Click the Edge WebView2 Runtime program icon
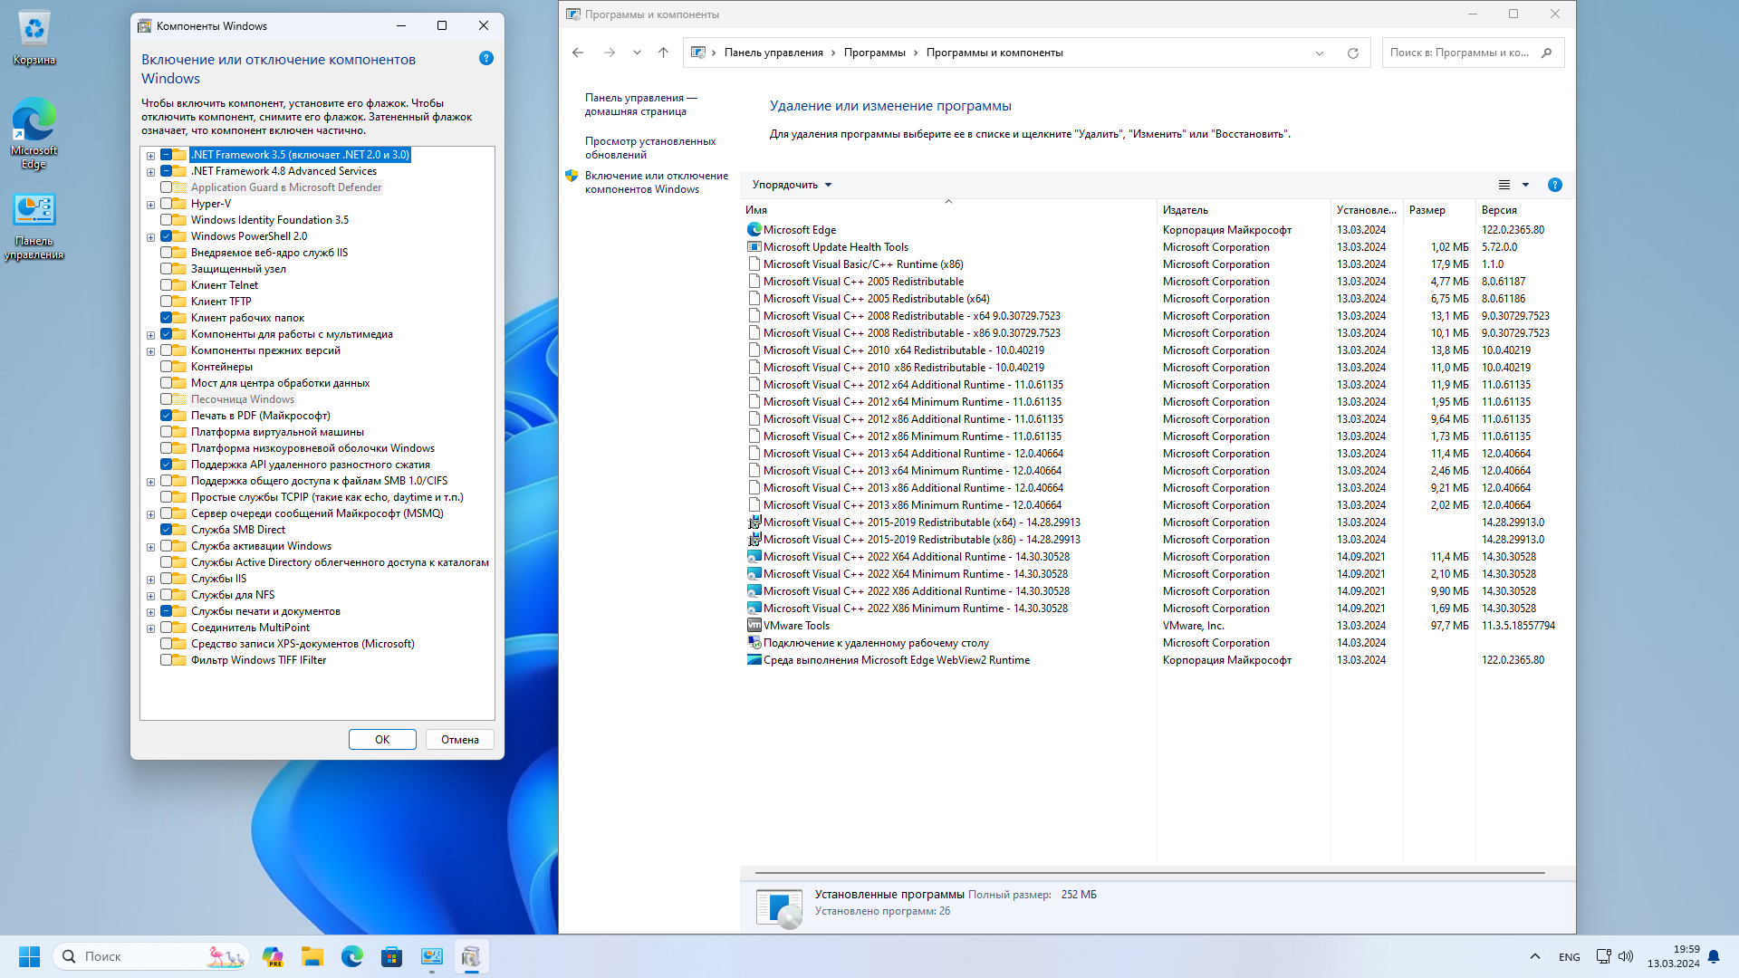 (754, 660)
